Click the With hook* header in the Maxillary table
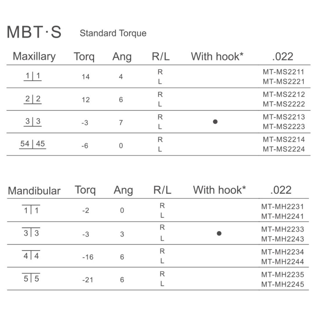This screenshot has height=314, width=314. (x=217, y=56)
